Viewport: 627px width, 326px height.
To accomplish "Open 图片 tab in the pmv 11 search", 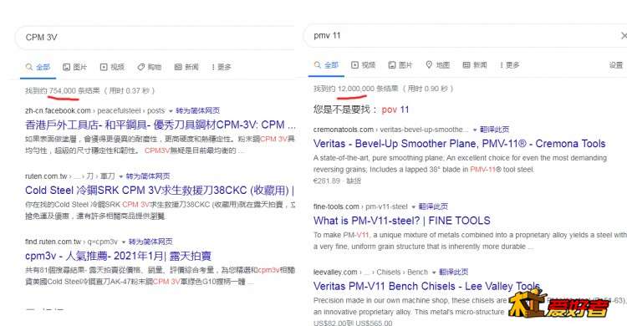I will pos(400,65).
